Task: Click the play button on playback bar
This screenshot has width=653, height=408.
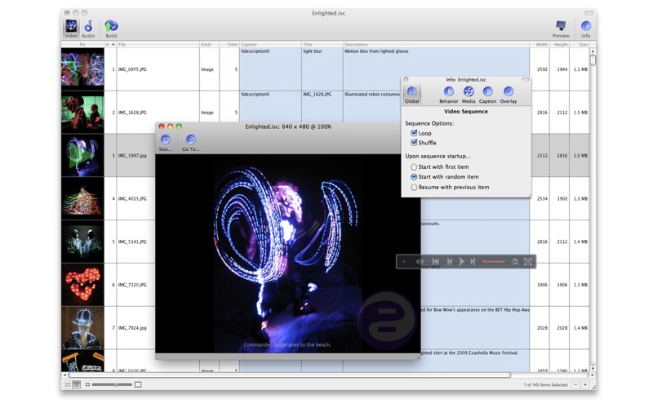Action: pos(461,261)
